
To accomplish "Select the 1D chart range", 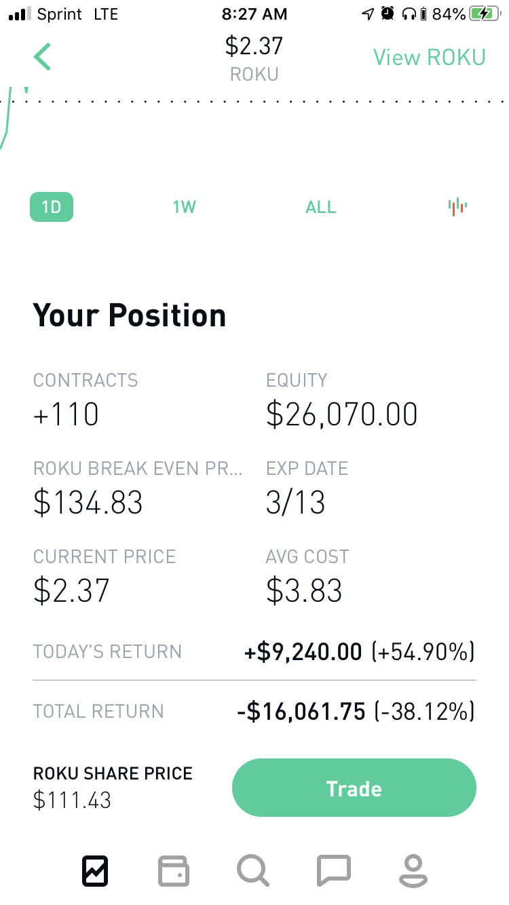I will (52, 207).
